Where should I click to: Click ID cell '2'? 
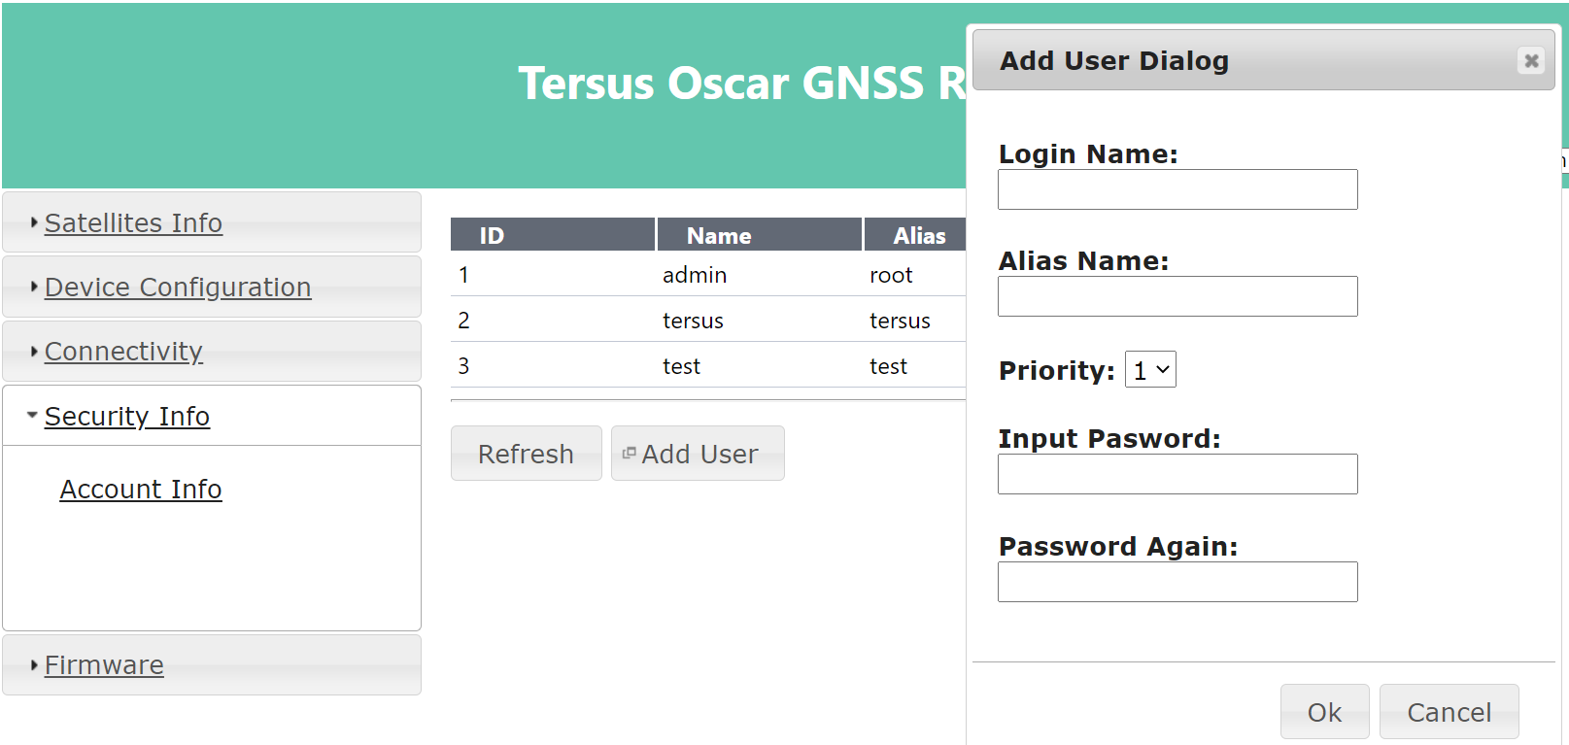pyautogui.click(x=464, y=321)
